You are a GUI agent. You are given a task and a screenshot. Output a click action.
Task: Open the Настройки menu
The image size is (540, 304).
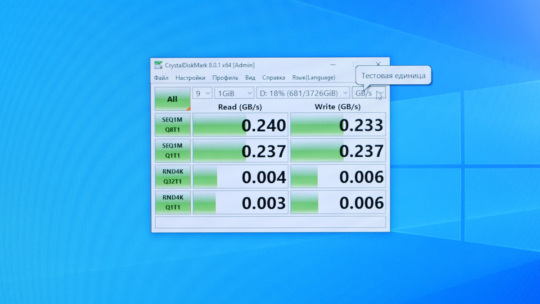click(190, 77)
